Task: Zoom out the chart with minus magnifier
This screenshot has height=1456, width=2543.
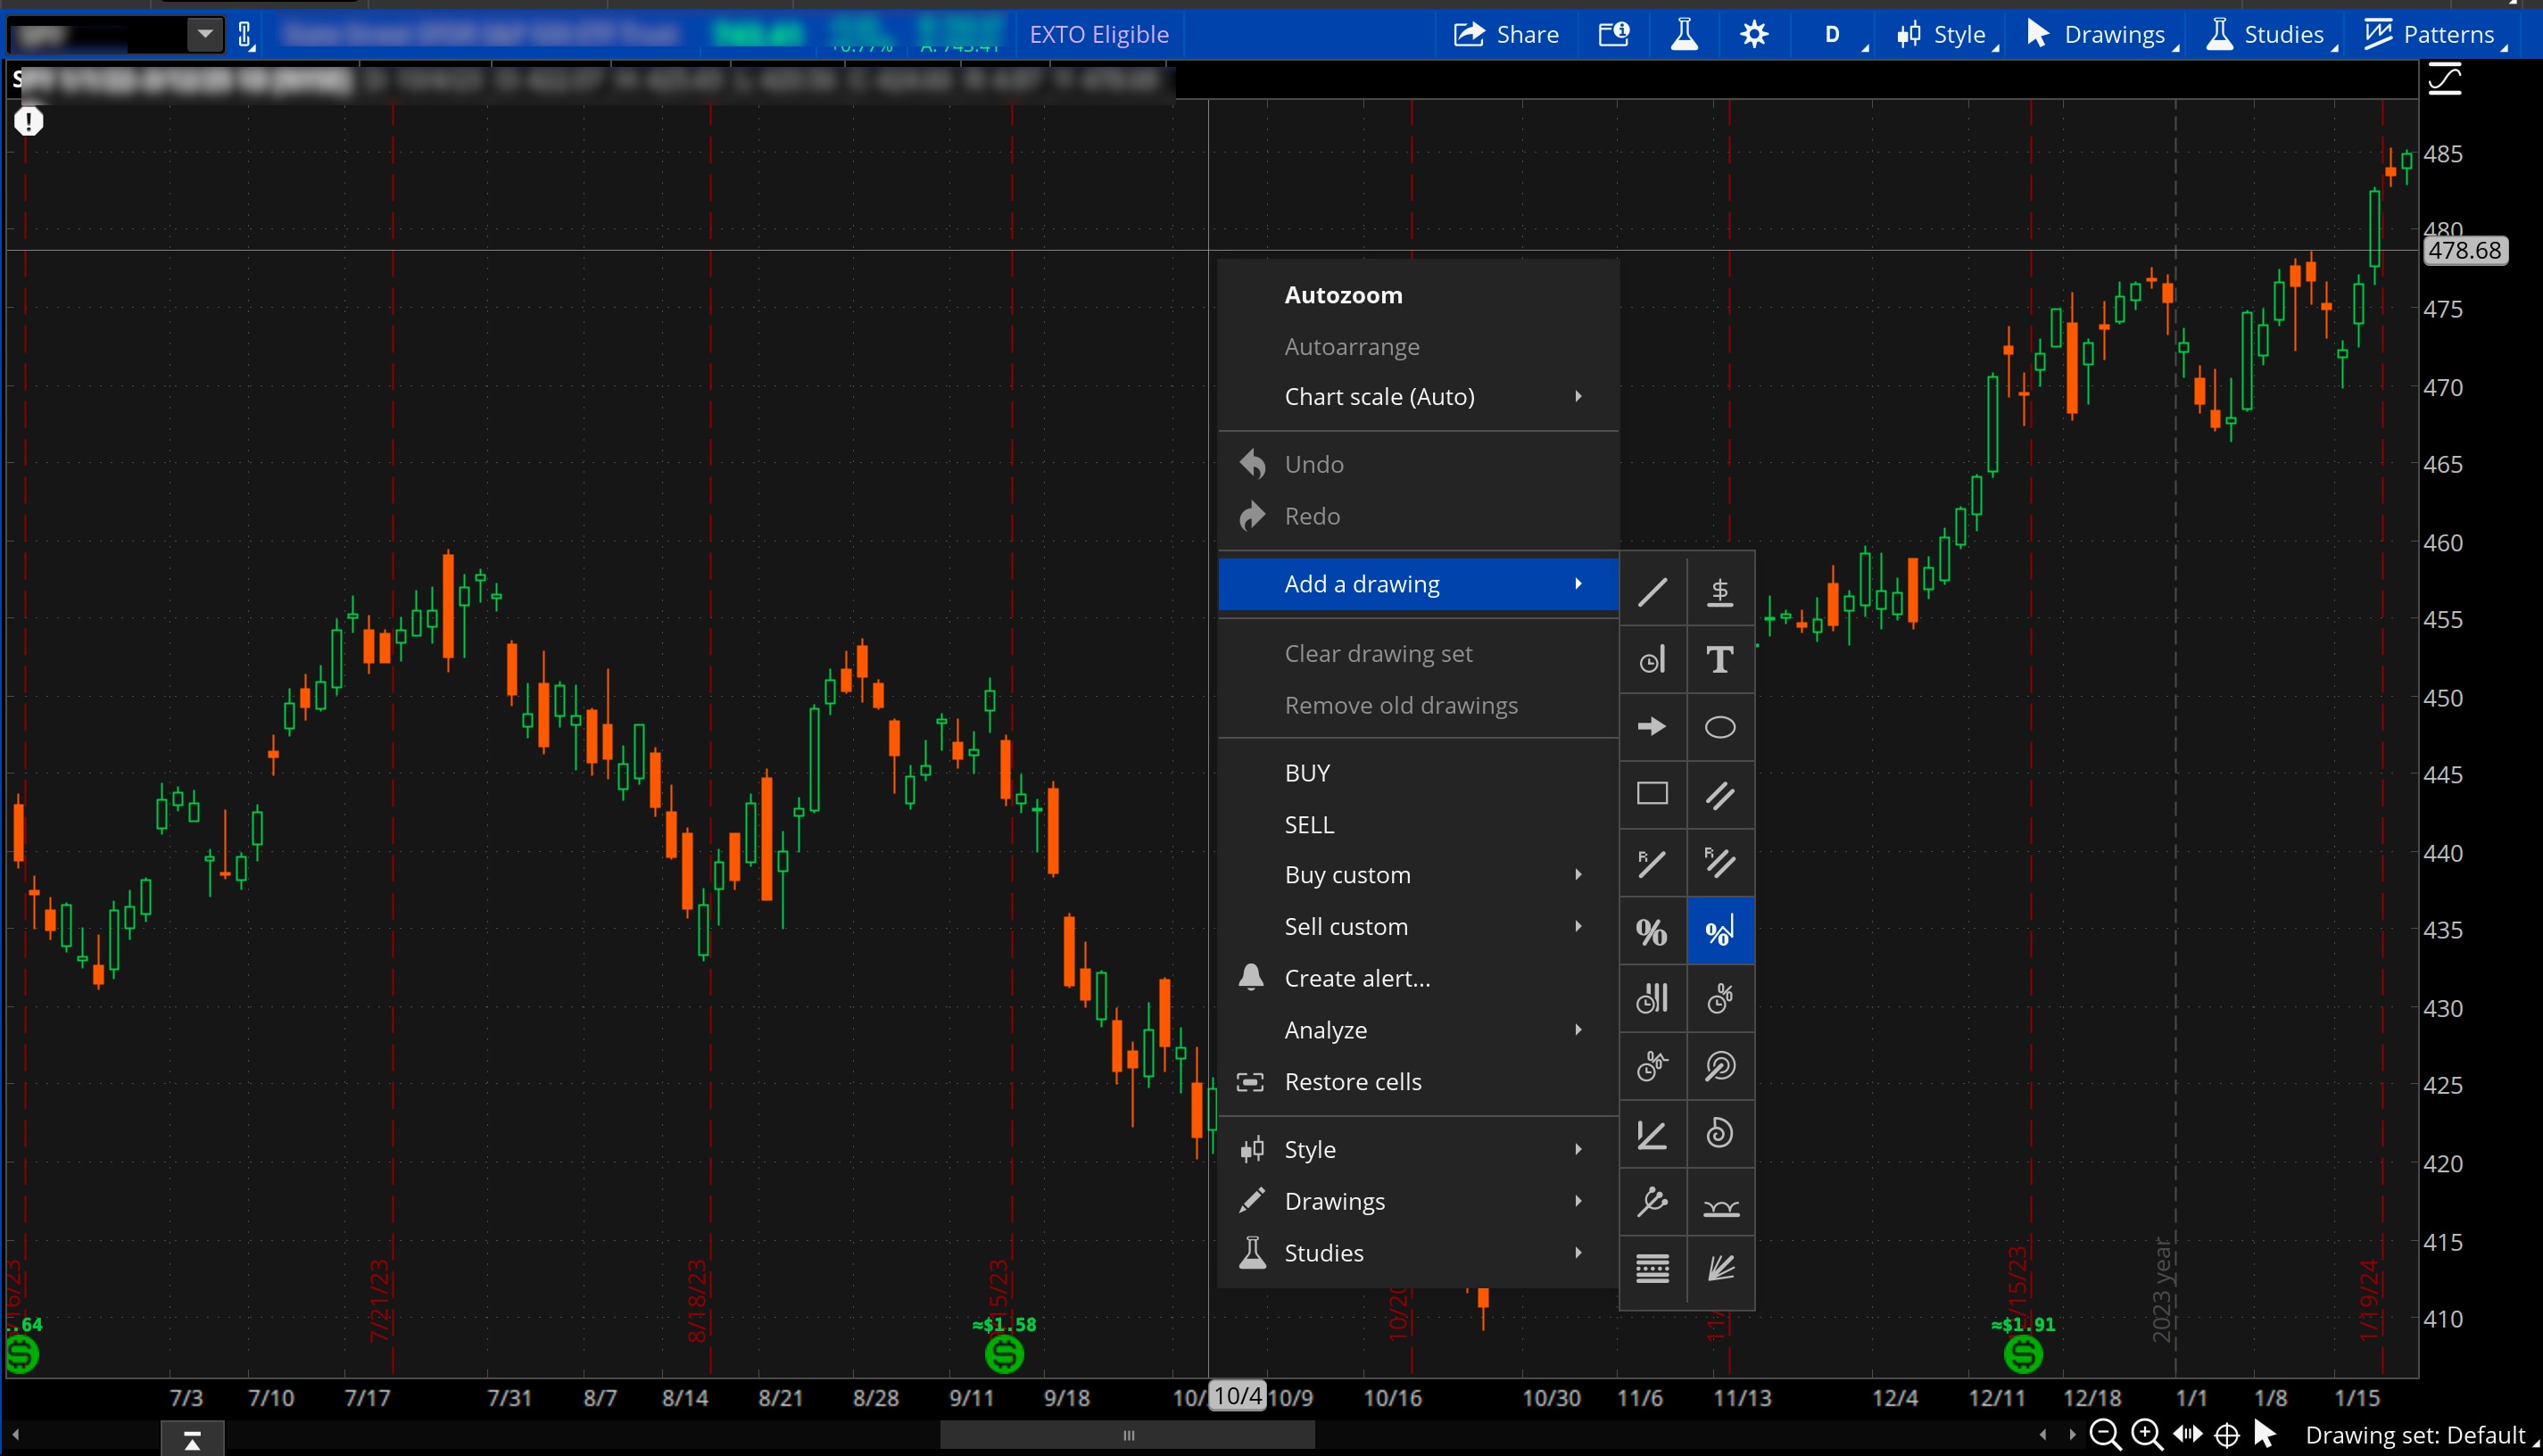Action: 2105,1435
